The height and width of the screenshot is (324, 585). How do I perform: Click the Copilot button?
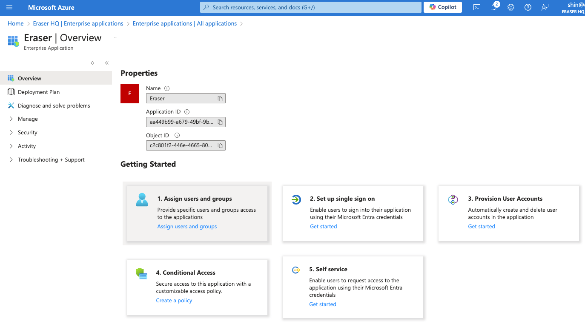(443, 7)
